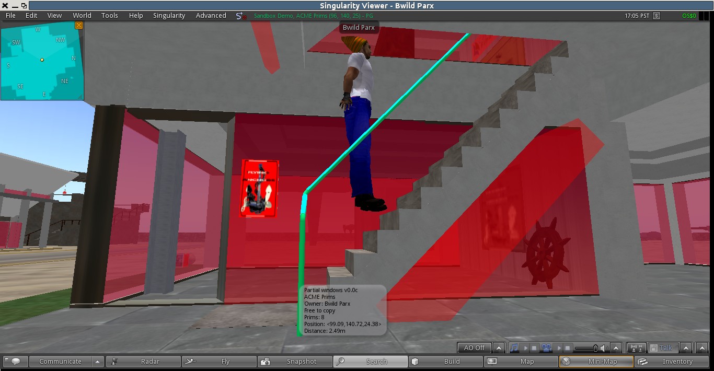The height and width of the screenshot is (371, 714).
Task: Click the no-scripts status icon in menu bar
Action: 241,16
